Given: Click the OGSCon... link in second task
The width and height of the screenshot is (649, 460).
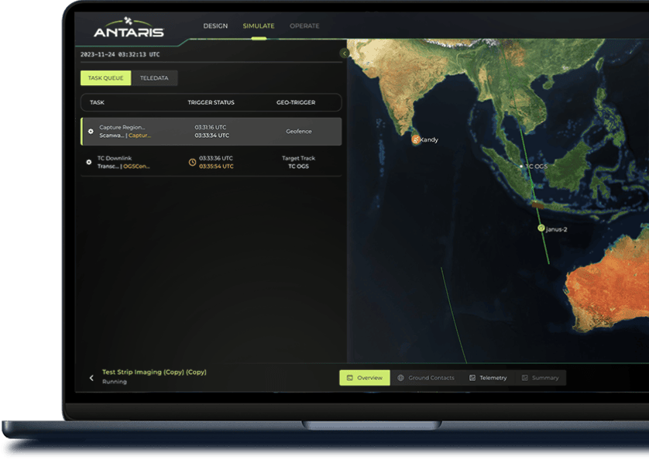Looking at the screenshot, I should coord(136,166).
